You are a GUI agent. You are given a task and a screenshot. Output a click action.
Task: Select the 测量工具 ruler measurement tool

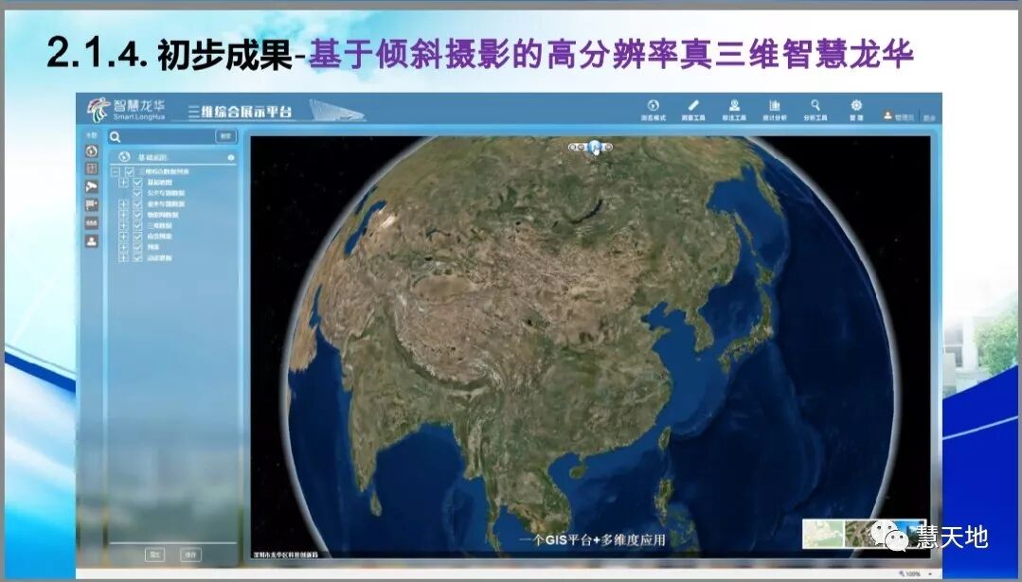(x=693, y=110)
